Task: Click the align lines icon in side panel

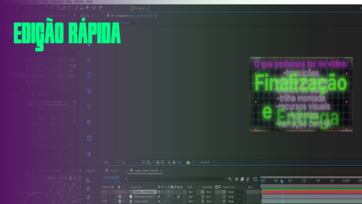Action: click(89, 76)
